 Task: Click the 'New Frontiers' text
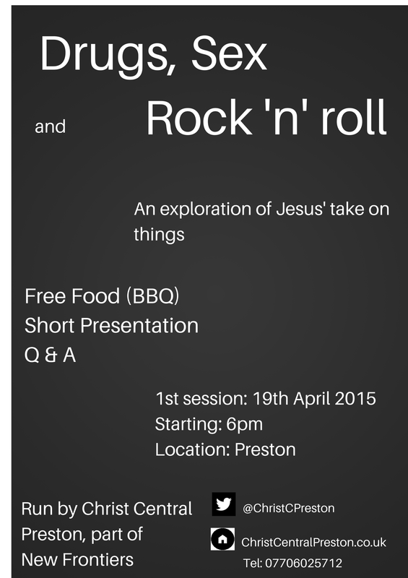pyautogui.click(x=77, y=559)
